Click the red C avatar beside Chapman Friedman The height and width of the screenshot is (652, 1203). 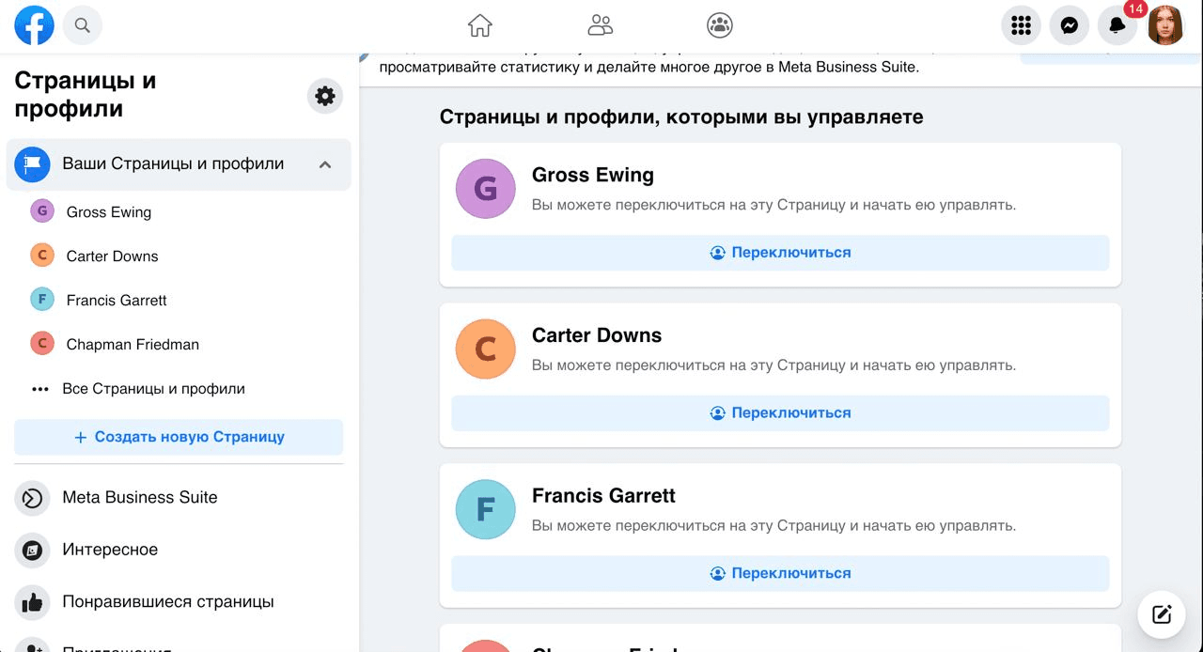(42, 344)
